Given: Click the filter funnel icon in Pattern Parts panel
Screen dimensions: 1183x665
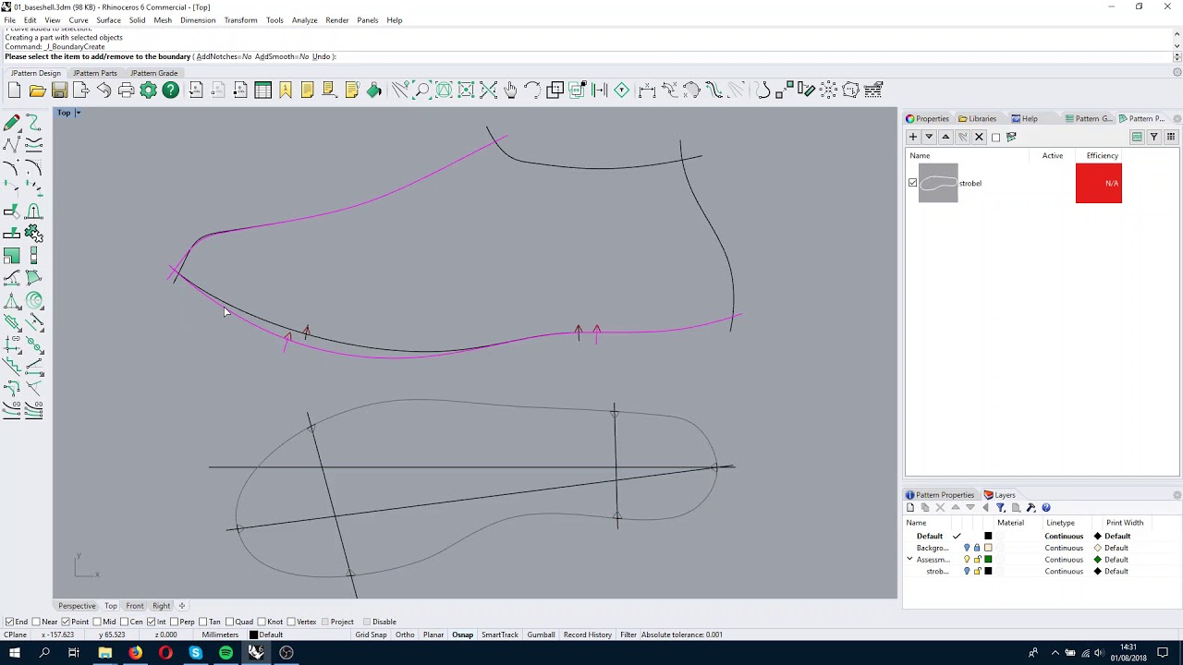Looking at the screenshot, I should tap(1153, 137).
